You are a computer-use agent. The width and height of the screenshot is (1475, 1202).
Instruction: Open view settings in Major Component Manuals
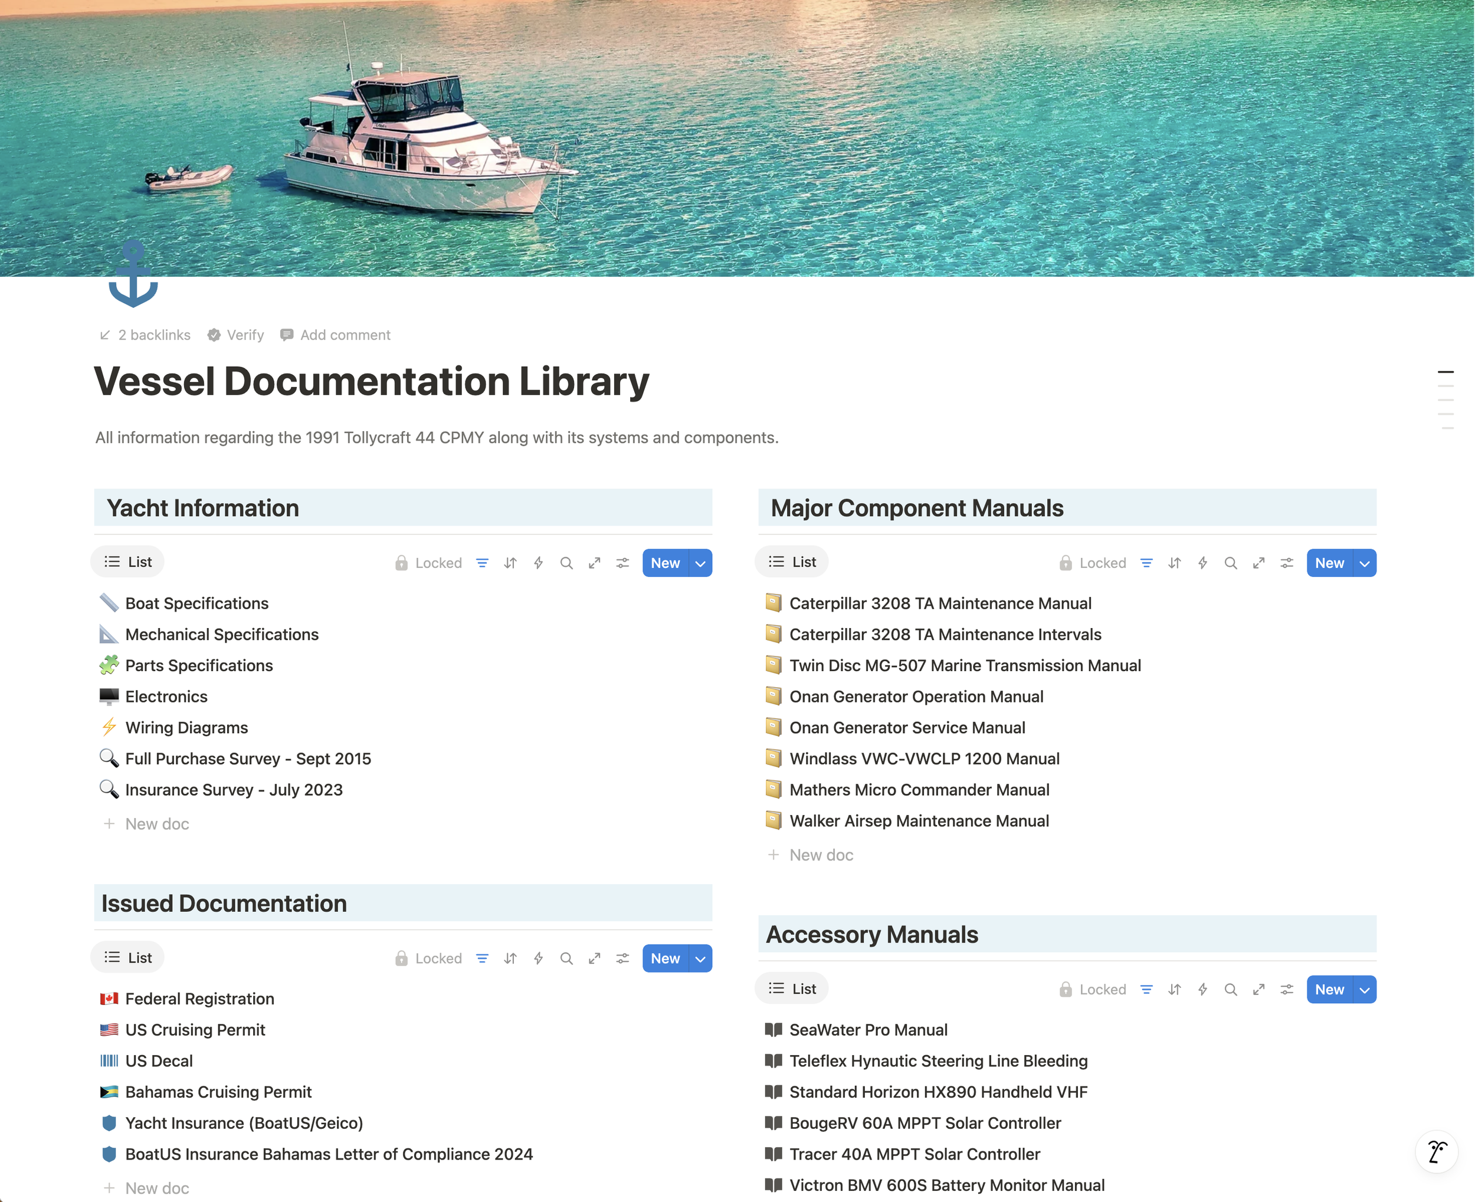pyautogui.click(x=1287, y=563)
